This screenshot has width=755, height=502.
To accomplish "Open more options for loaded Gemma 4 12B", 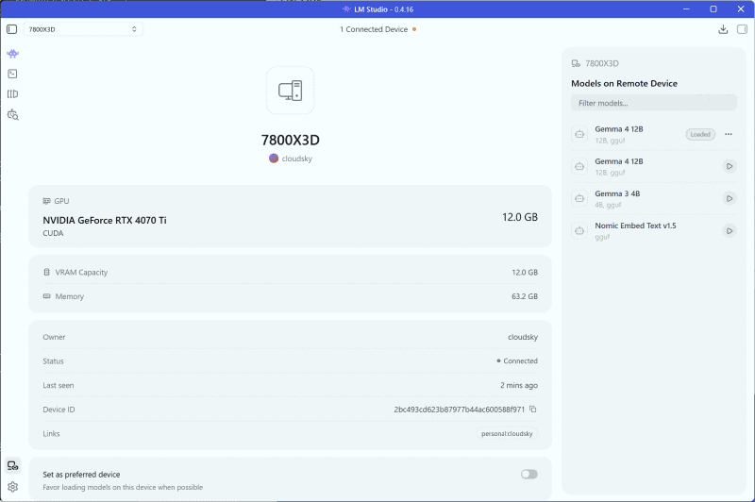I will [728, 134].
